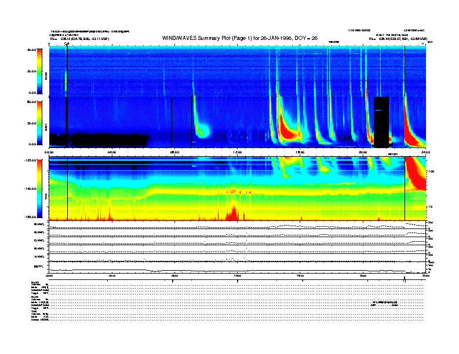Screen dimensions: 459x354
Task: Click the 10 tick on TNR right axis
Action: [x=430, y=207]
